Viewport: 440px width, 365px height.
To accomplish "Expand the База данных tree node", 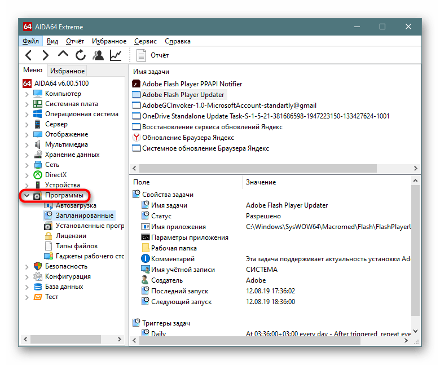I will coord(27,287).
